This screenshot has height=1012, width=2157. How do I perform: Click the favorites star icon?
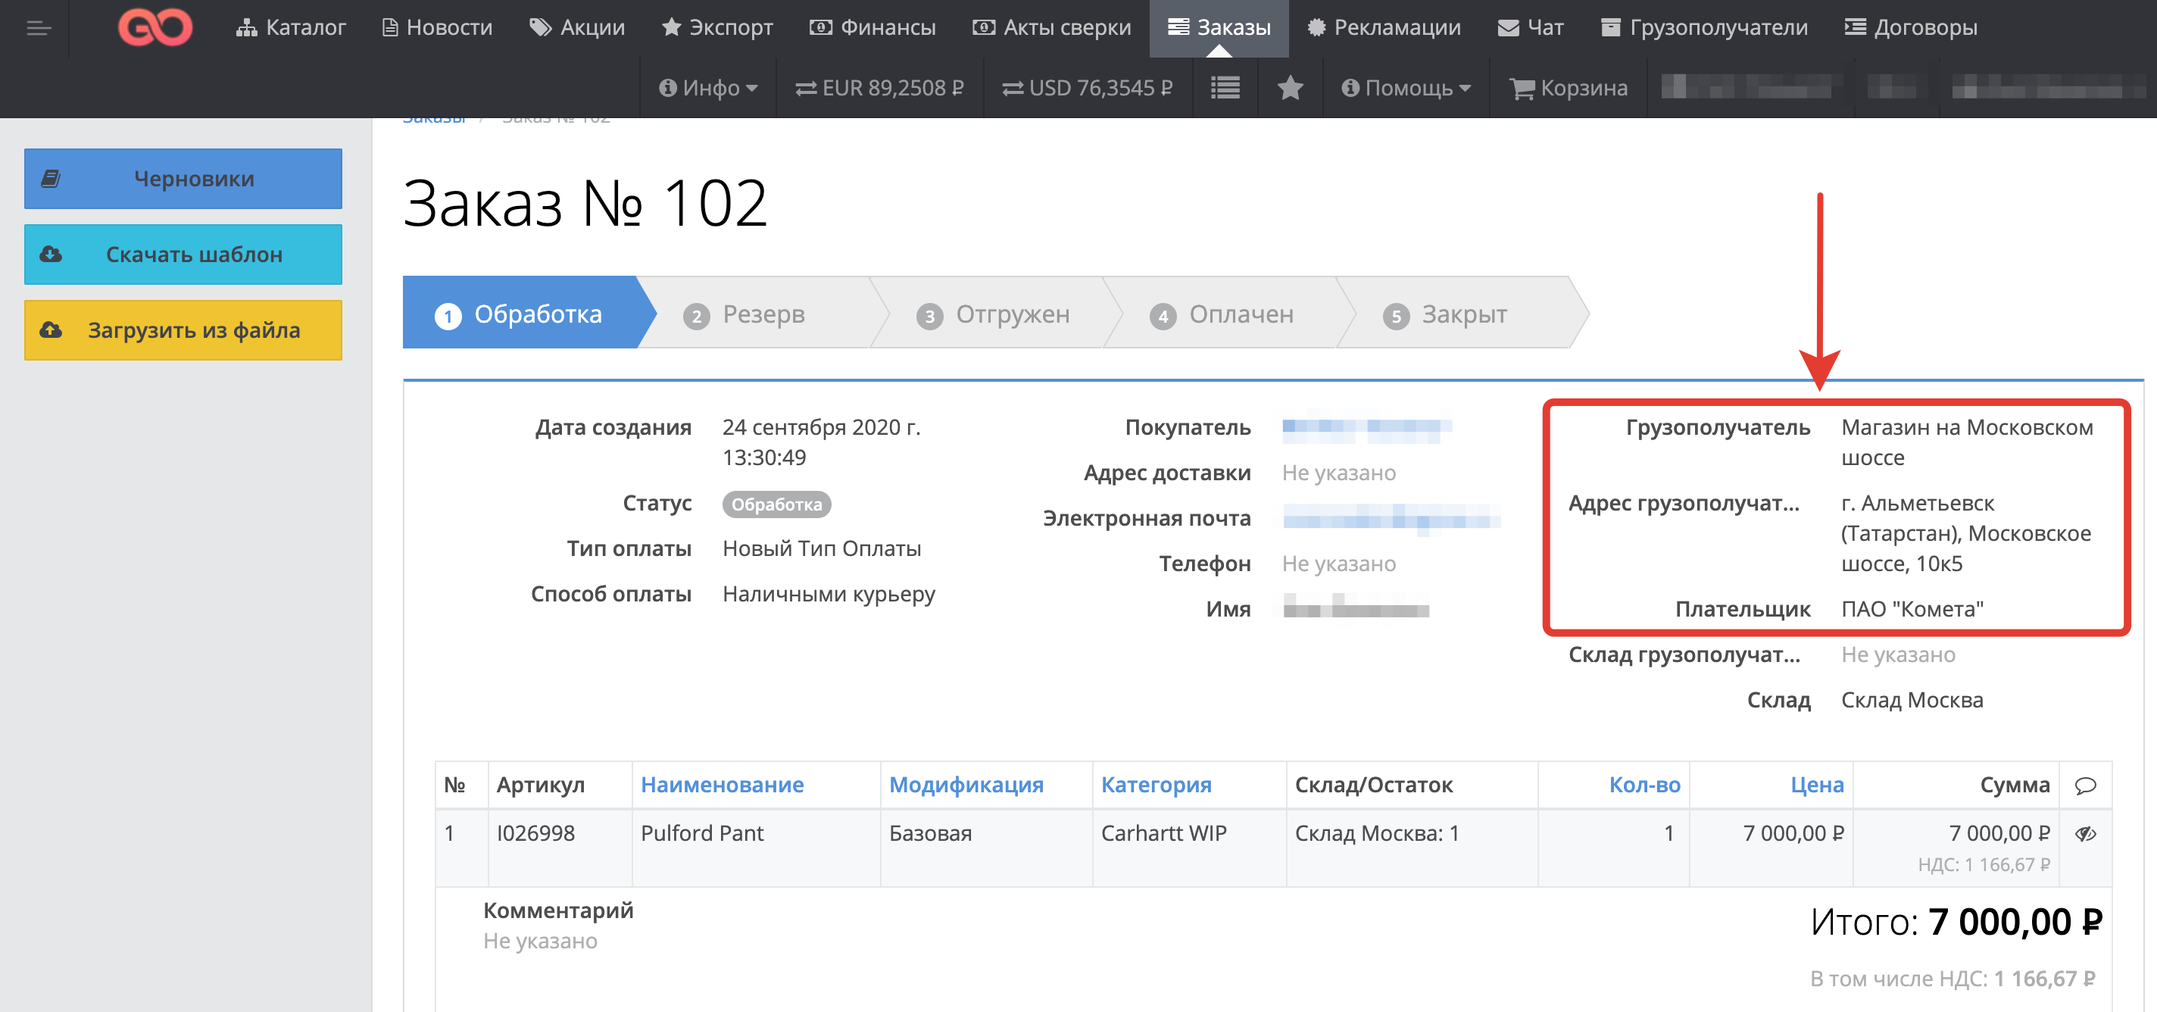[1290, 87]
